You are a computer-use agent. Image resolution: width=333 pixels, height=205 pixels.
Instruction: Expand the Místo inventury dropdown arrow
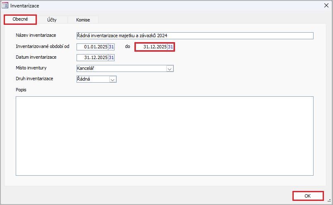click(169, 69)
